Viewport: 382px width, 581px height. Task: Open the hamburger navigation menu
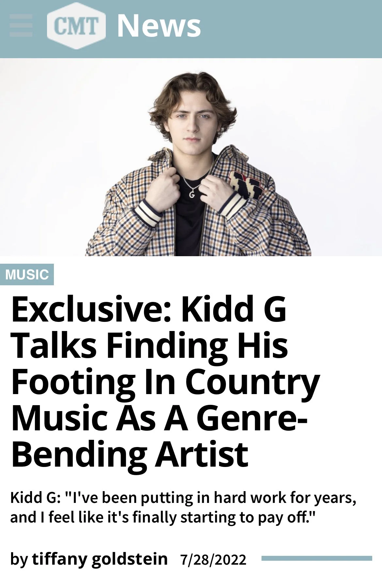pos(21,25)
